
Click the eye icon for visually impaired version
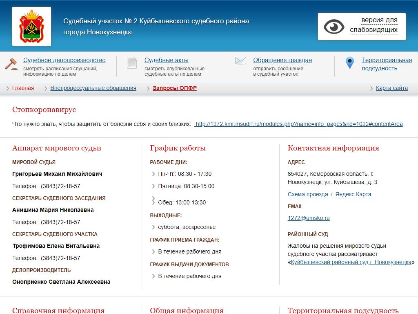334,27
